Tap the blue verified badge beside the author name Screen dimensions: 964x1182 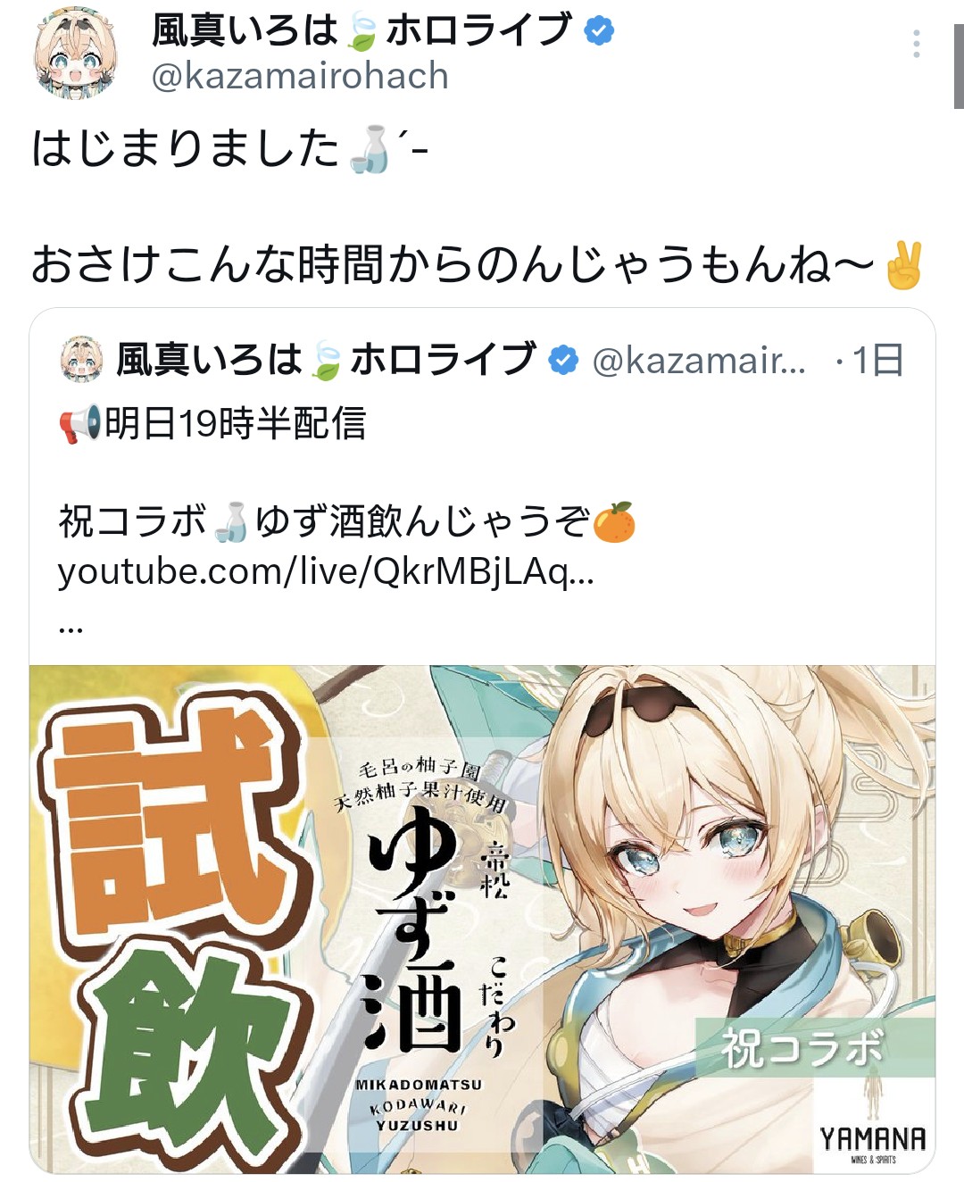tap(599, 31)
